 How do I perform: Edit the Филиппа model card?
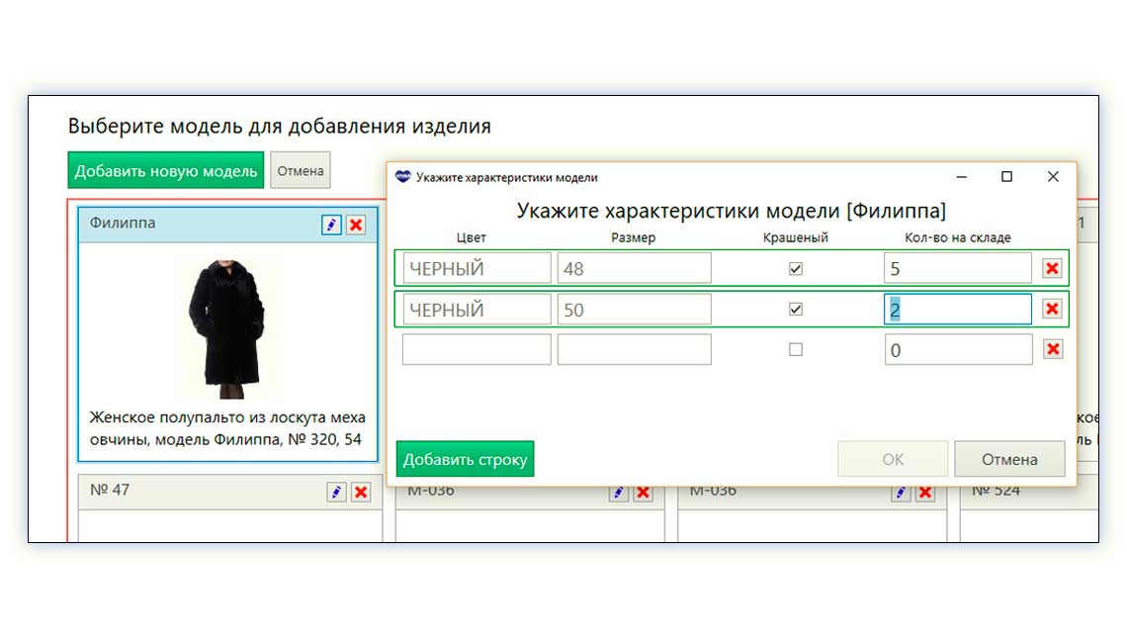click(331, 225)
